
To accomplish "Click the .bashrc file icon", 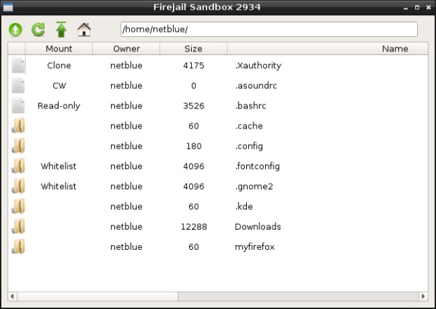I will pyautogui.click(x=18, y=106).
